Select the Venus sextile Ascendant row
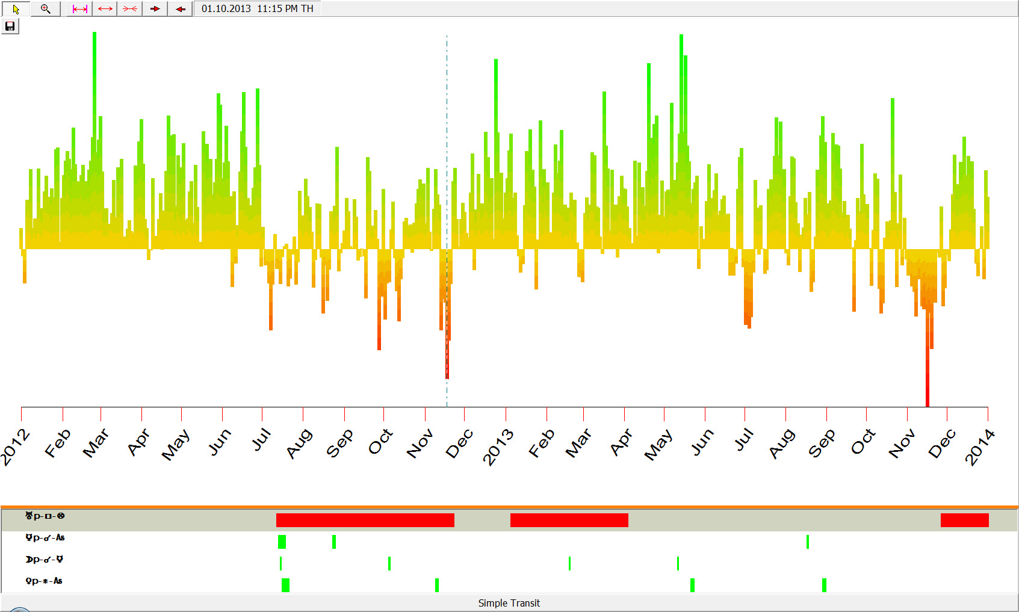The image size is (1019, 612). tap(44, 581)
